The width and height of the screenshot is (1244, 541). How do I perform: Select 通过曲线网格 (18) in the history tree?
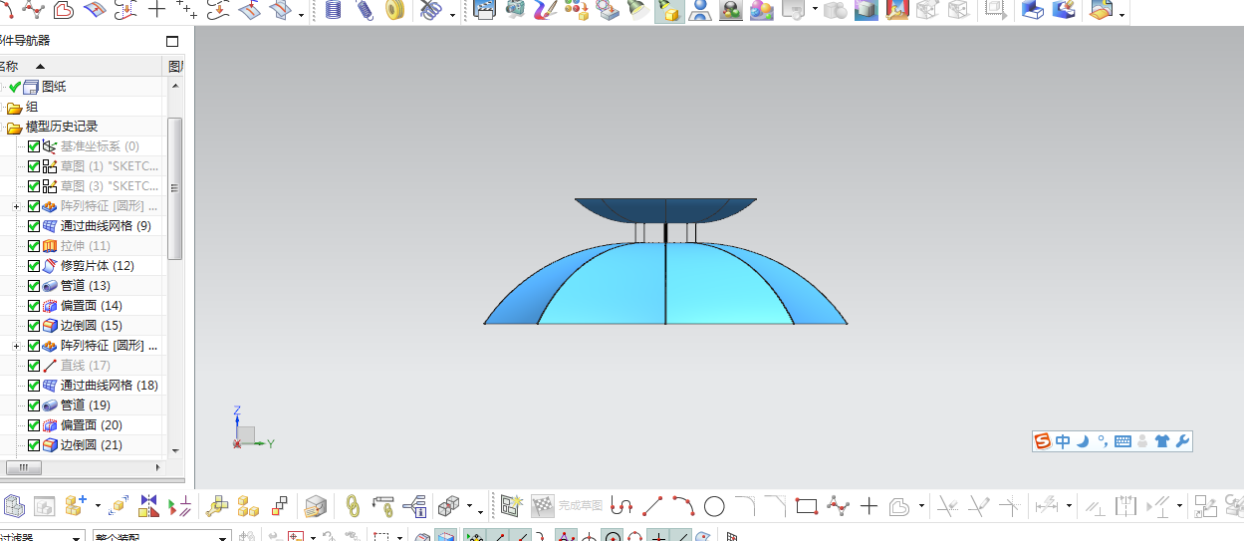(109, 386)
